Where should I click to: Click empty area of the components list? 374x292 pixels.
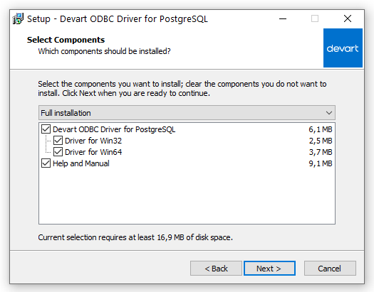(187, 196)
